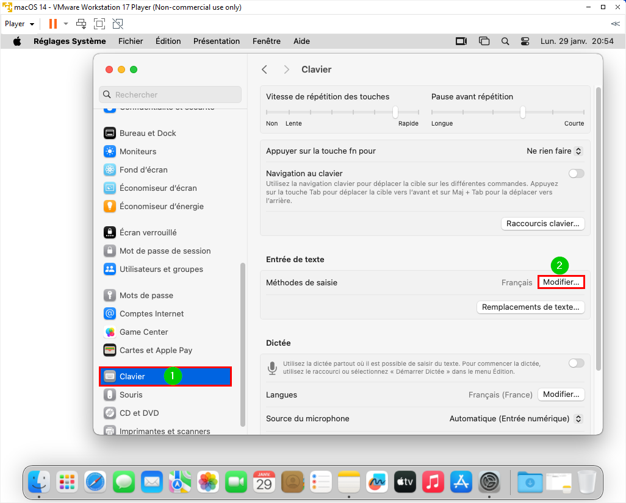The height and width of the screenshot is (503, 626).
Task: Click Modifier for Méthodes de saisie
Action: click(x=561, y=282)
